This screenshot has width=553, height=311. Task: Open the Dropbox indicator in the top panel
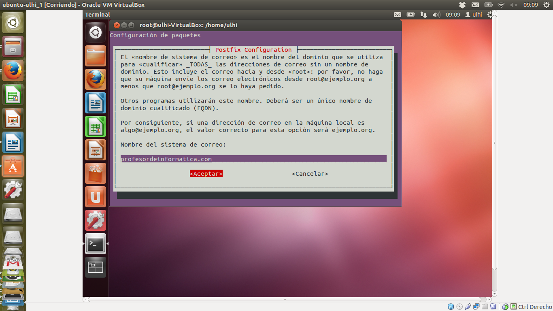462,5
